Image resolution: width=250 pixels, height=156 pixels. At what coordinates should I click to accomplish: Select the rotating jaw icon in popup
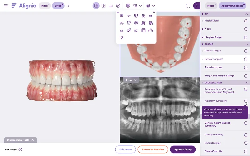point(143,23)
